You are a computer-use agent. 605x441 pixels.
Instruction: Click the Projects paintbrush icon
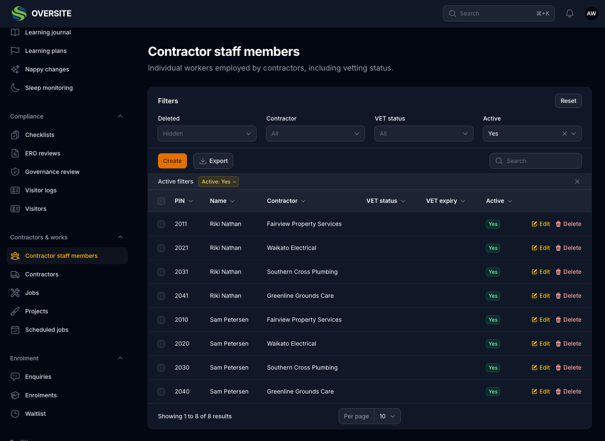[x=15, y=311]
